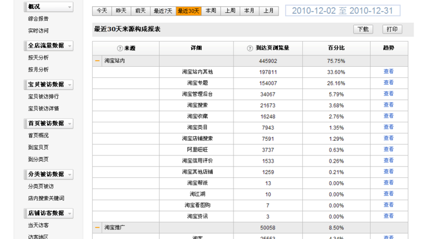Click the 445902 page views cell
This screenshot has width=422, height=239.
(268, 61)
